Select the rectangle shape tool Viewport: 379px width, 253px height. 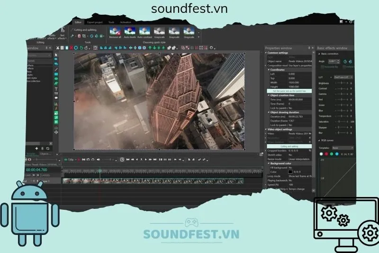tap(56, 75)
